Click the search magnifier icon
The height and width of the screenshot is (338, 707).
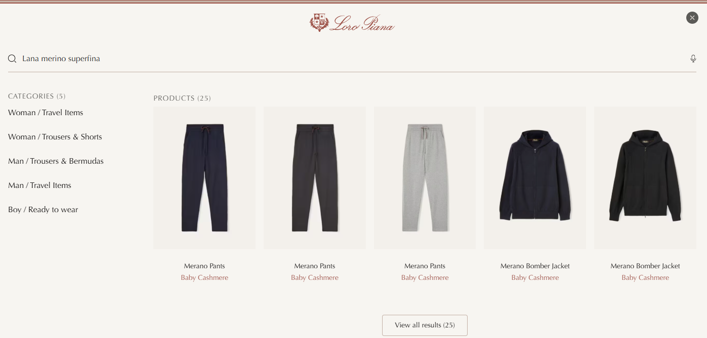tap(12, 59)
